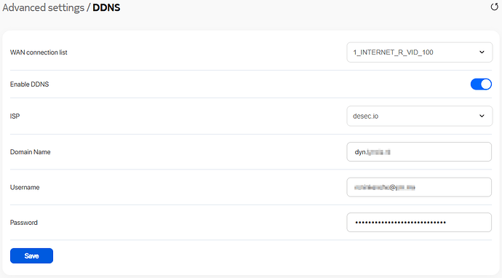Click the refresh icon at top right

[x=494, y=7]
